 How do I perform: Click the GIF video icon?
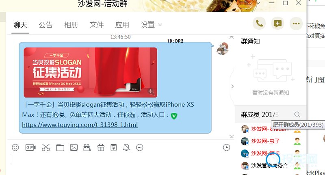(30, 147)
